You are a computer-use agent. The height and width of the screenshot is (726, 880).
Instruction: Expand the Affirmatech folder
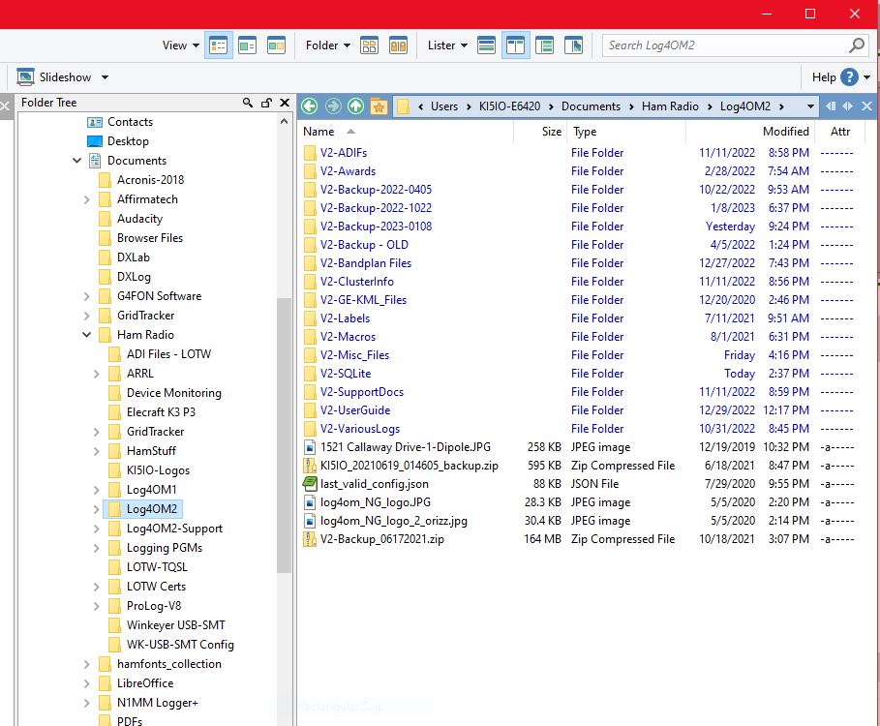click(x=86, y=199)
